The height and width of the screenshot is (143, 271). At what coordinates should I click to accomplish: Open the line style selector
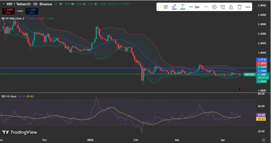(206, 7)
